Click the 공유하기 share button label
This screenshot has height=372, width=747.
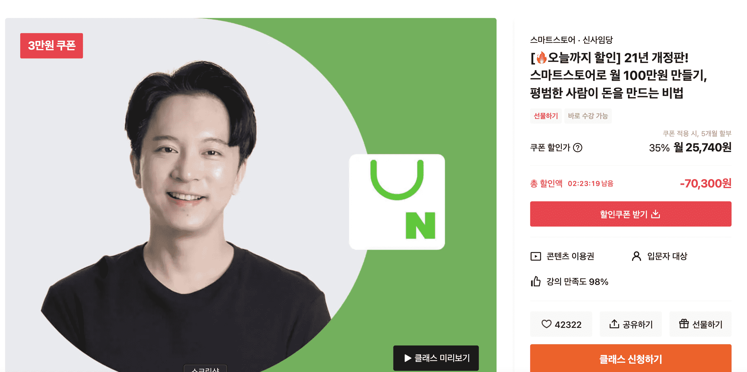638,324
